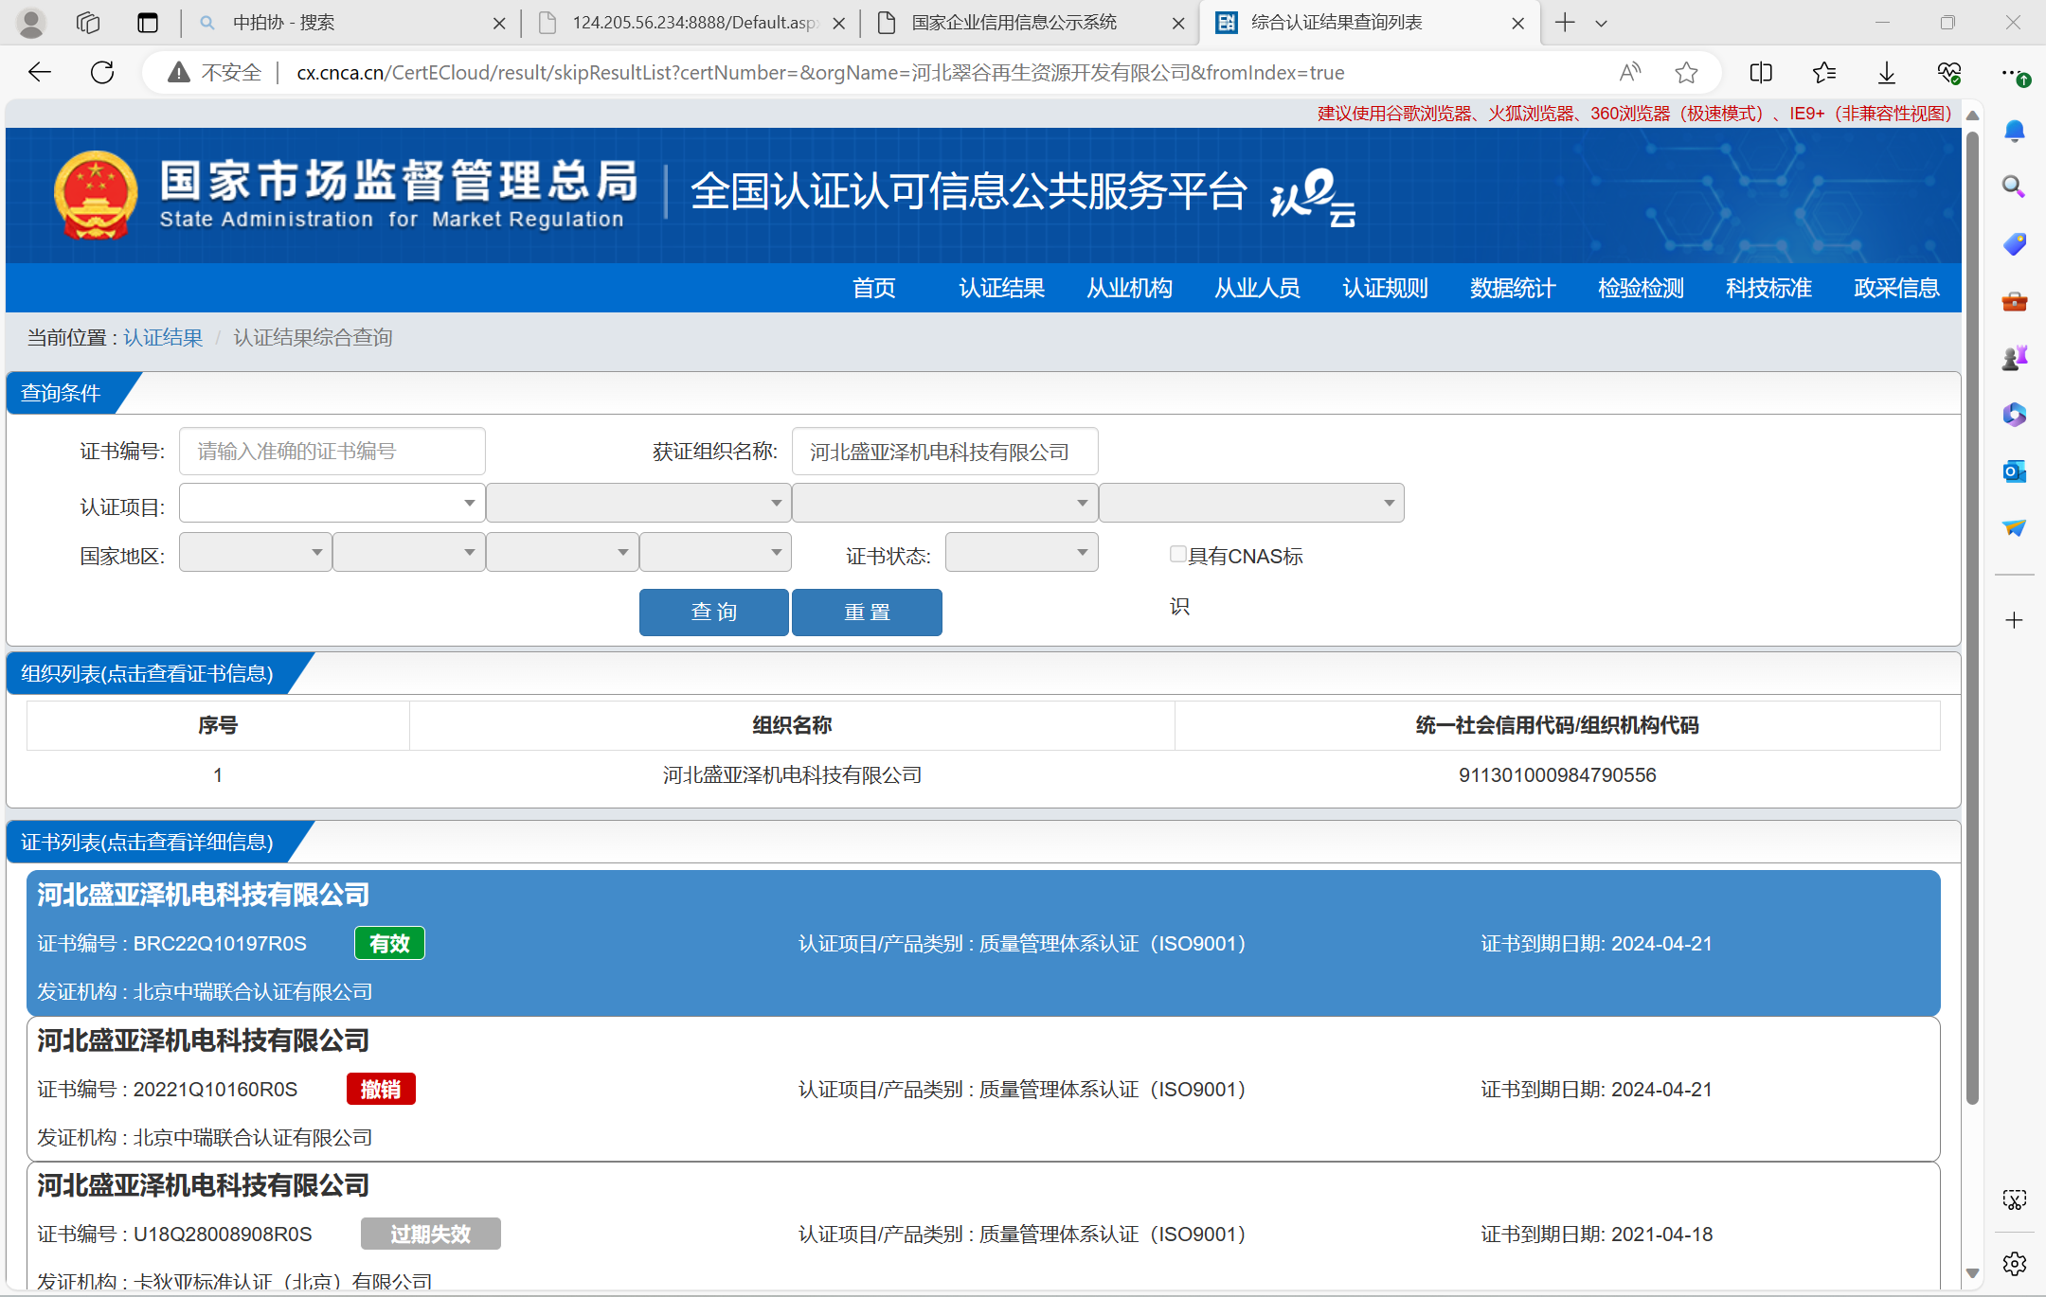Open browser essentials heart icon
Image resolution: width=2046 pixels, height=1297 pixels.
click(x=1948, y=72)
